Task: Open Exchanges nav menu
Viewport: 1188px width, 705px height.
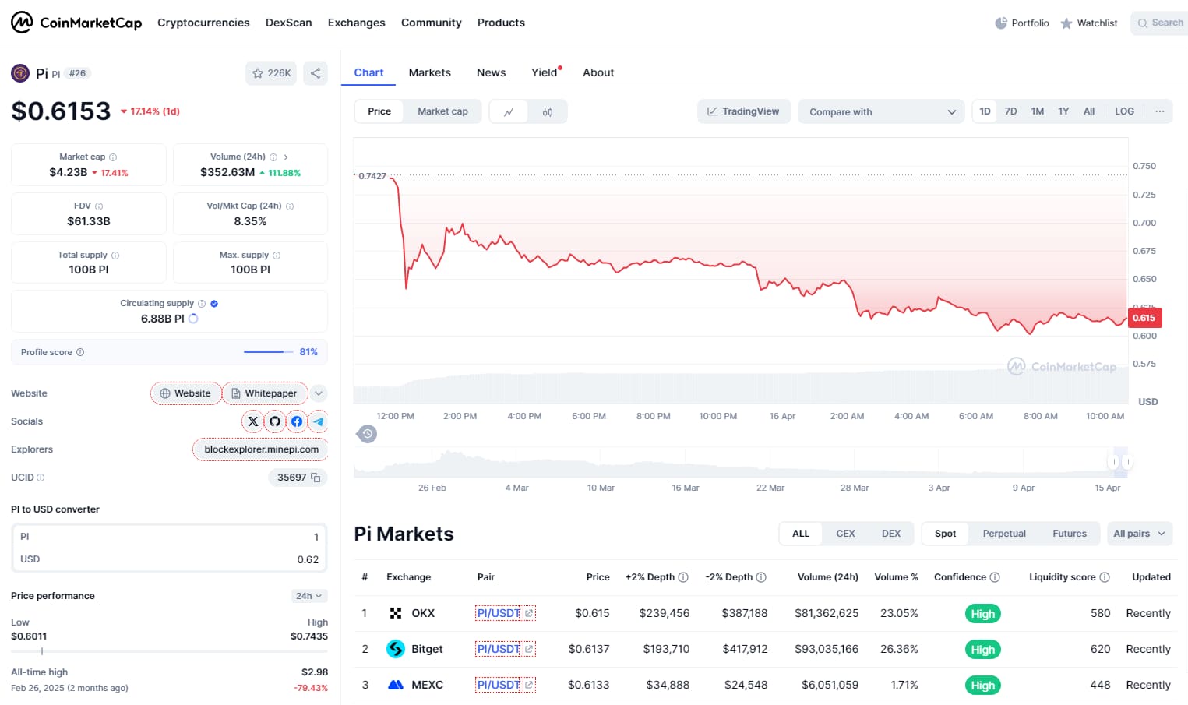Action: pyautogui.click(x=356, y=23)
